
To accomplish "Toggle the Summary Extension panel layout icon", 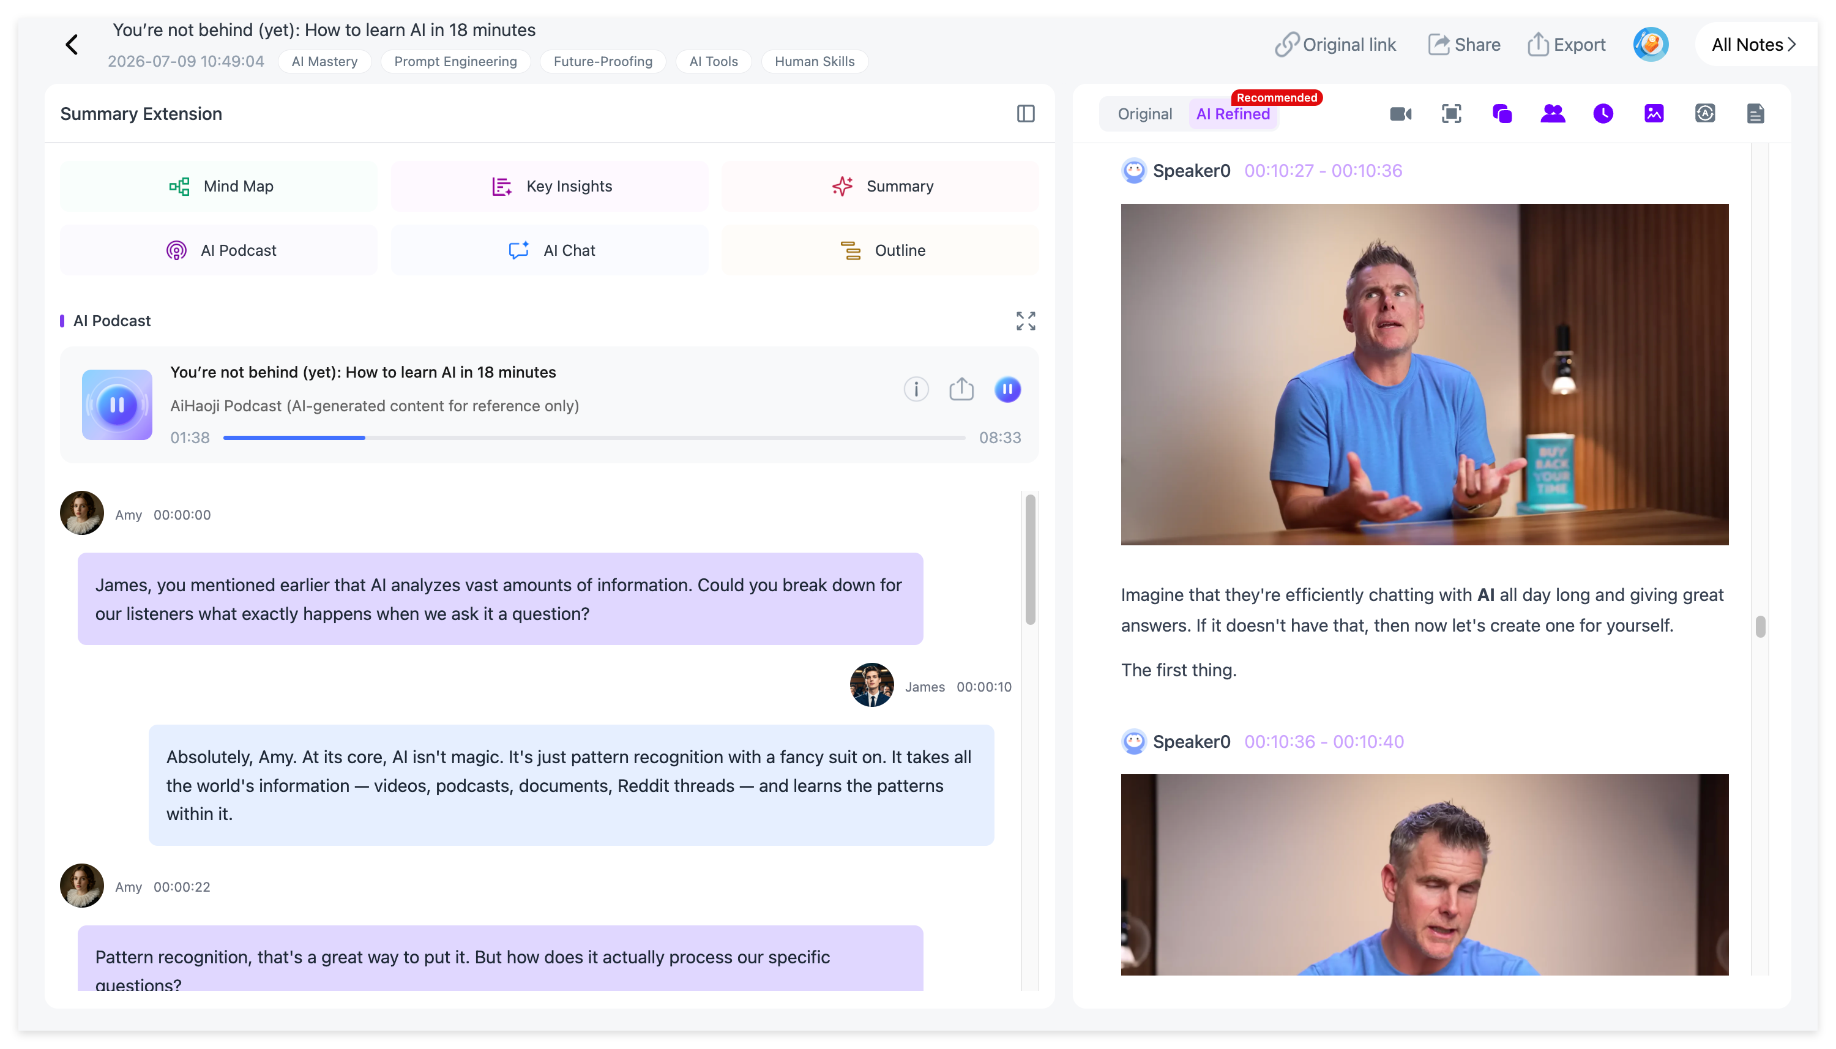I will click(x=1025, y=114).
